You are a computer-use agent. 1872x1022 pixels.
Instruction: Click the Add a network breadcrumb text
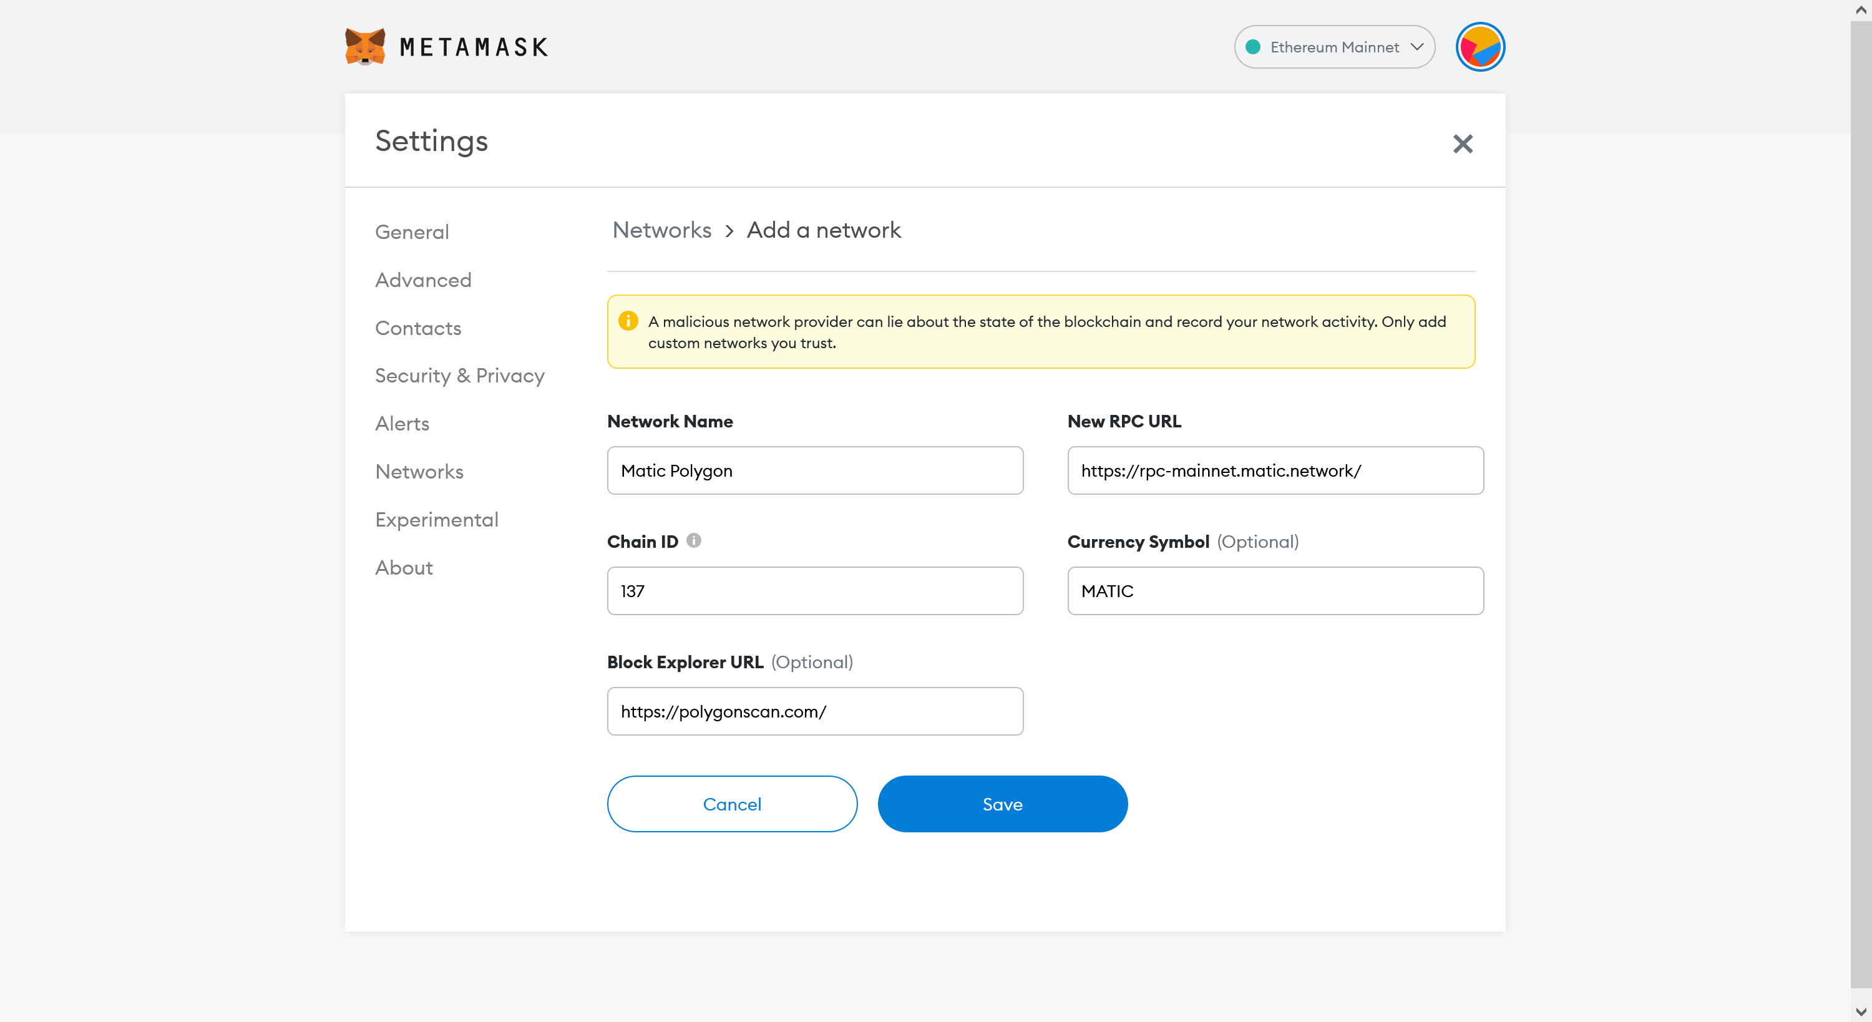coord(823,230)
